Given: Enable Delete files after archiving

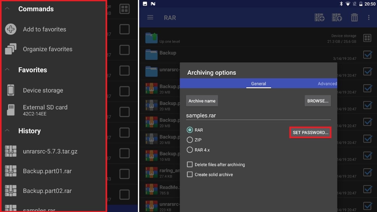Looking at the screenshot, I should click(x=190, y=165).
